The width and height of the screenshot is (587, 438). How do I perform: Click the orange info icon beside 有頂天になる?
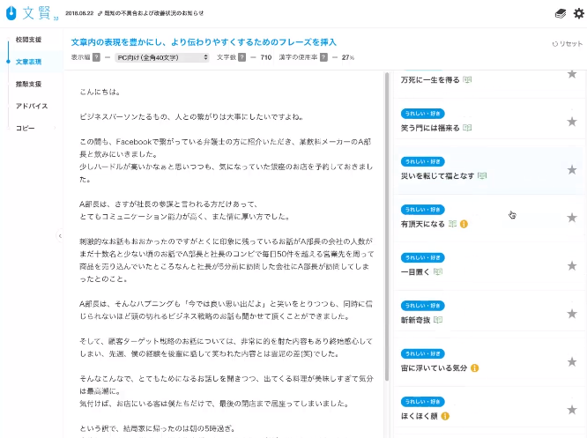pyautogui.click(x=464, y=224)
